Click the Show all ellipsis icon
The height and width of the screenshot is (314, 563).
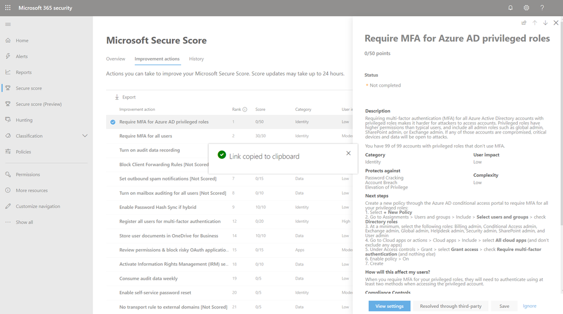8,222
